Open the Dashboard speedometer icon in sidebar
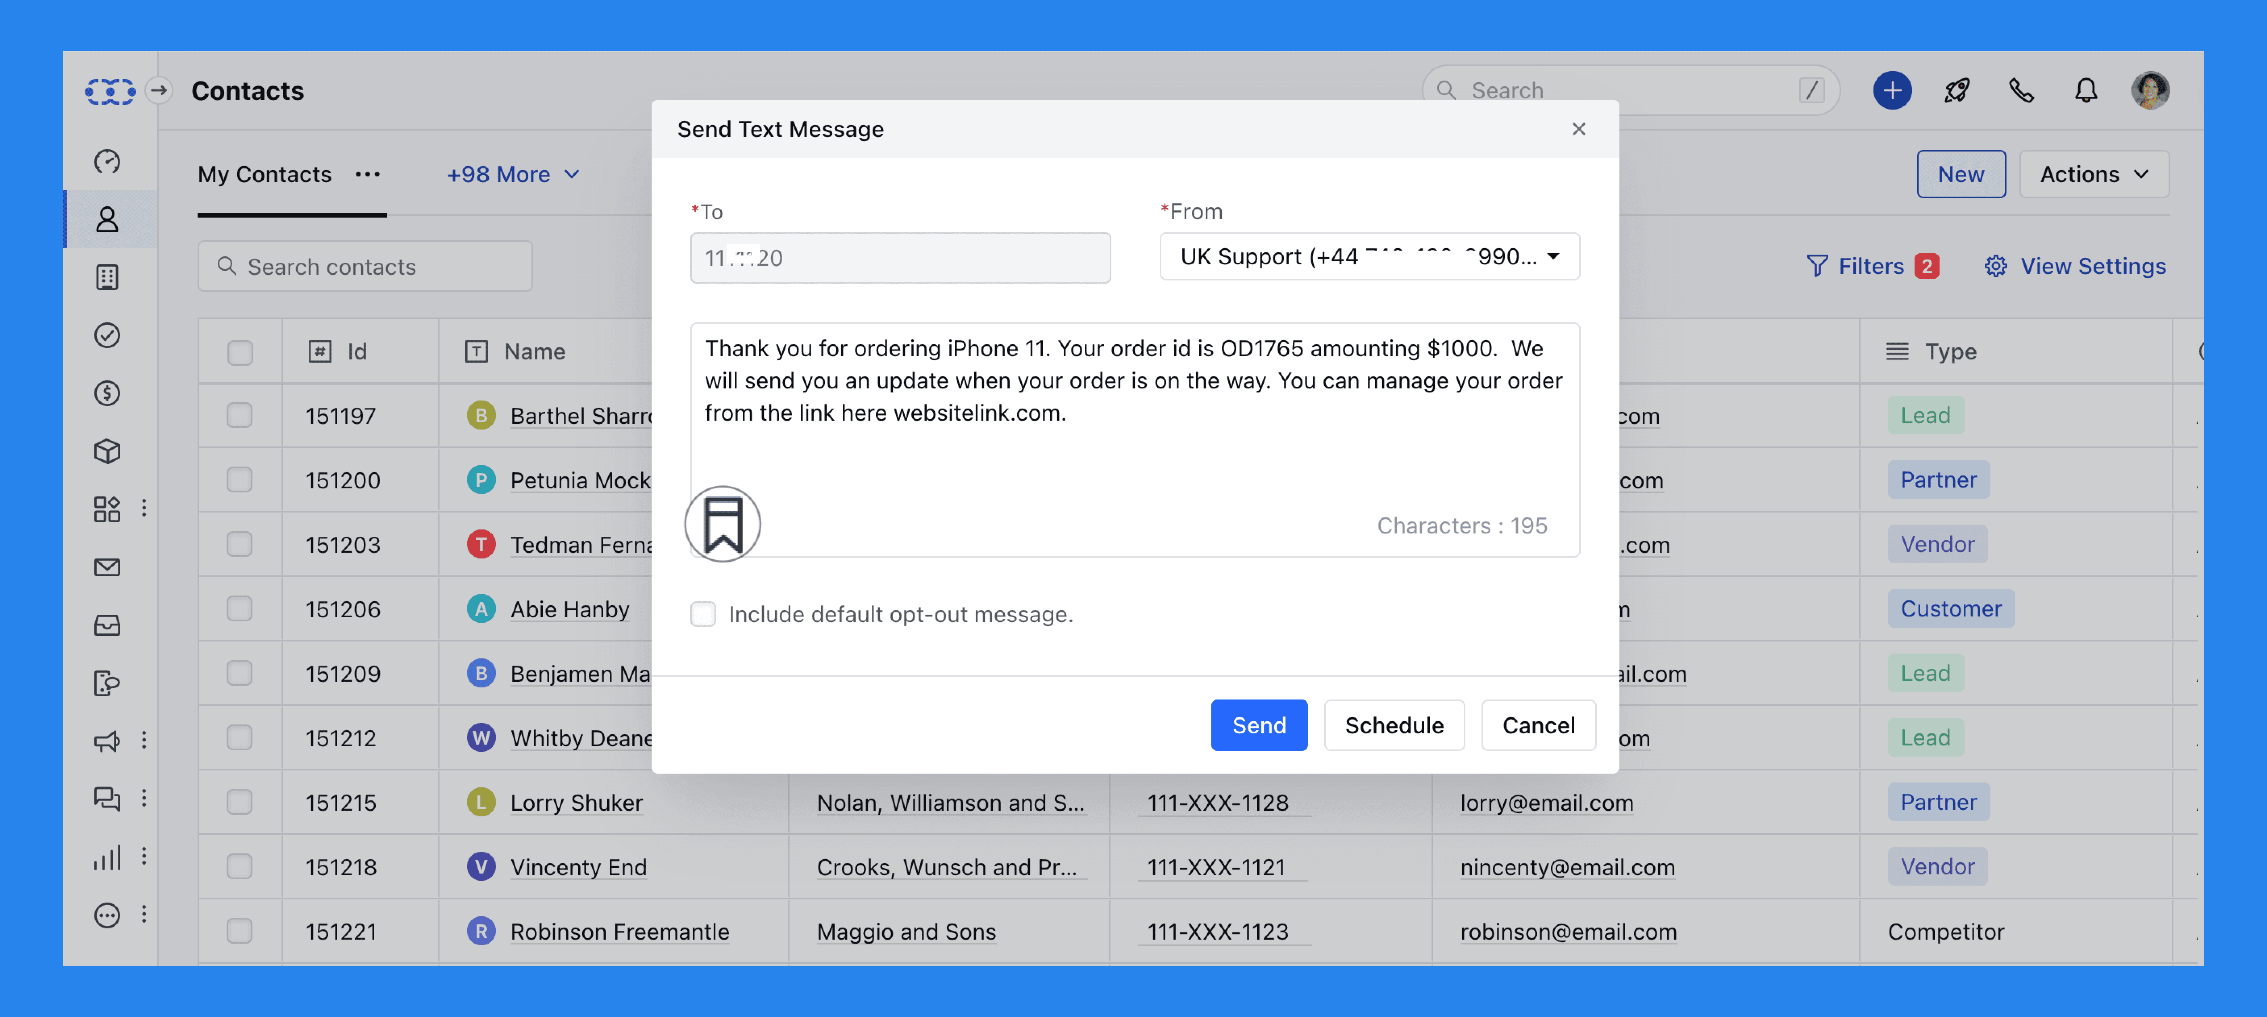Viewport: 2267px width, 1017px height. tap(107, 161)
